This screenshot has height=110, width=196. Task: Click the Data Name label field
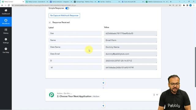[x=75, y=47]
